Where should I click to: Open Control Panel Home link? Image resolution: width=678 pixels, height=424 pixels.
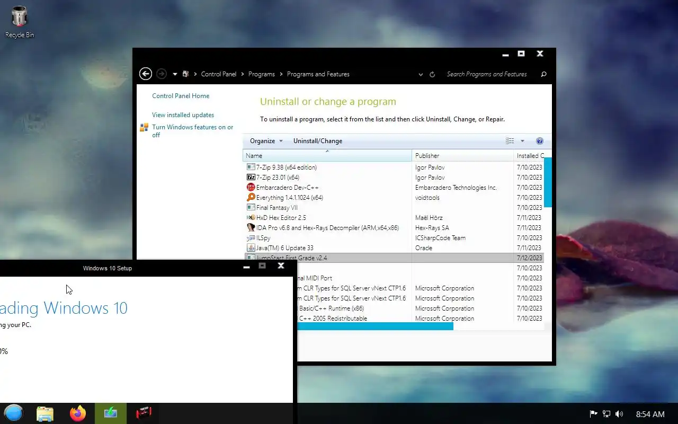pos(181,96)
